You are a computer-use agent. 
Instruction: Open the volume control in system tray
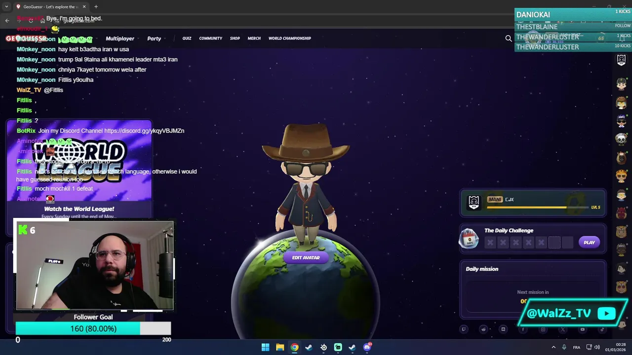click(x=597, y=347)
